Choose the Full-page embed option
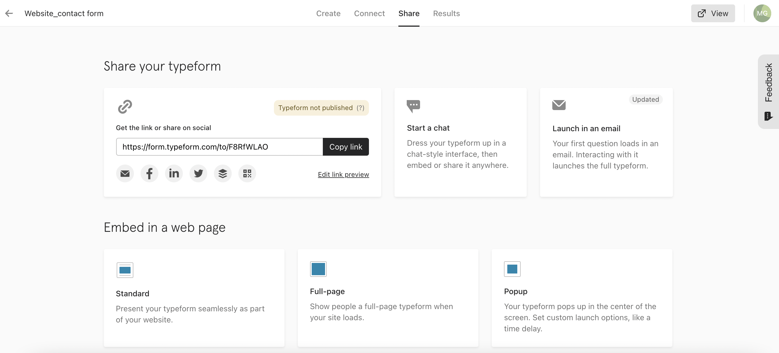The height and width of the screenshot is (353, 779). tap(388, 298)
